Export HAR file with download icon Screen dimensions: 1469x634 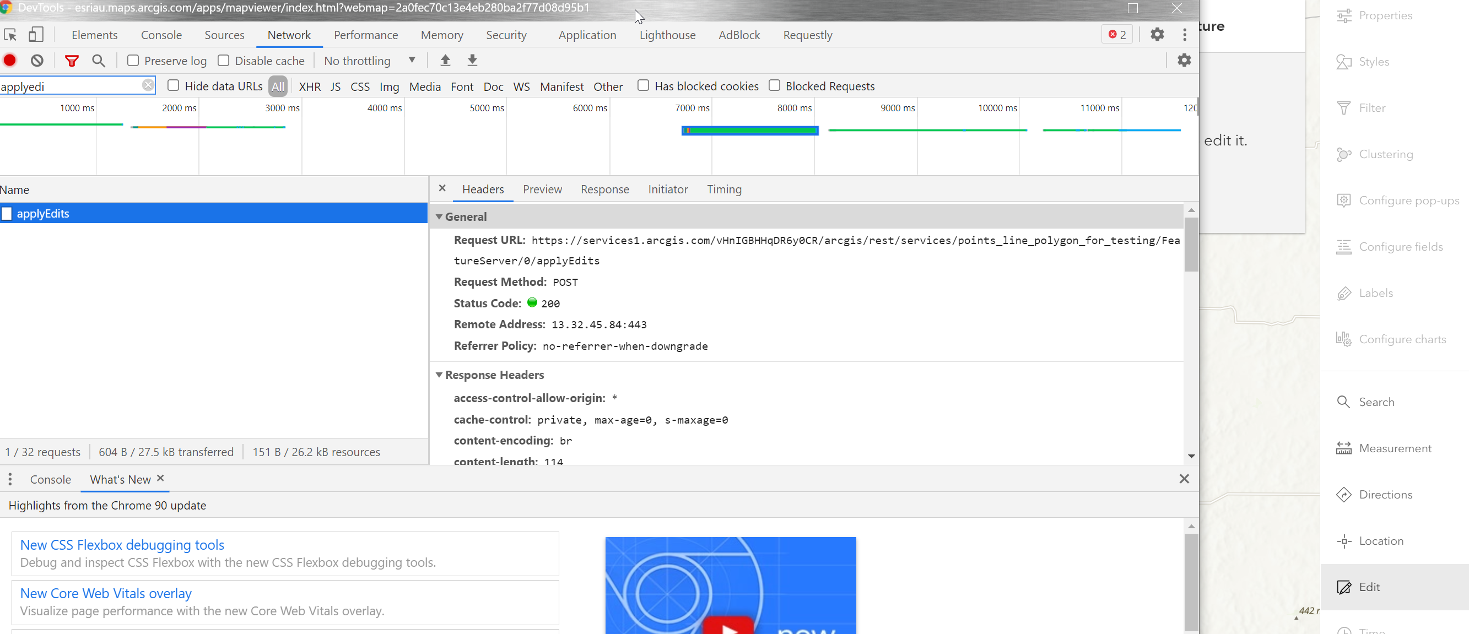pos(472,60)
